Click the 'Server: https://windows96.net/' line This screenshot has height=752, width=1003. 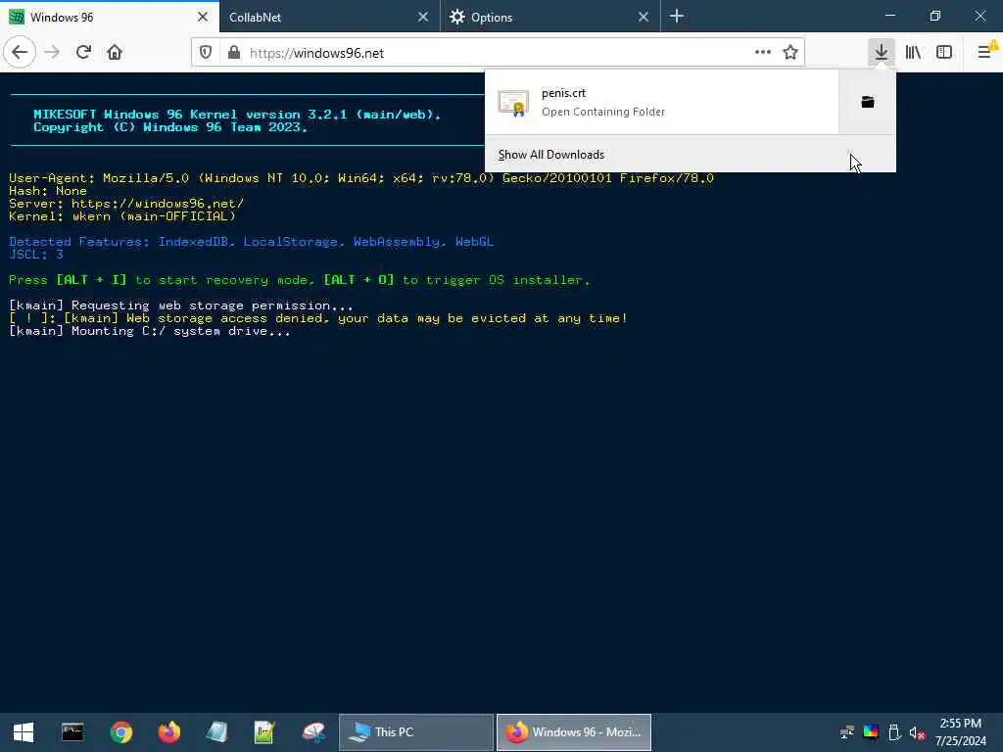point(126,204)
